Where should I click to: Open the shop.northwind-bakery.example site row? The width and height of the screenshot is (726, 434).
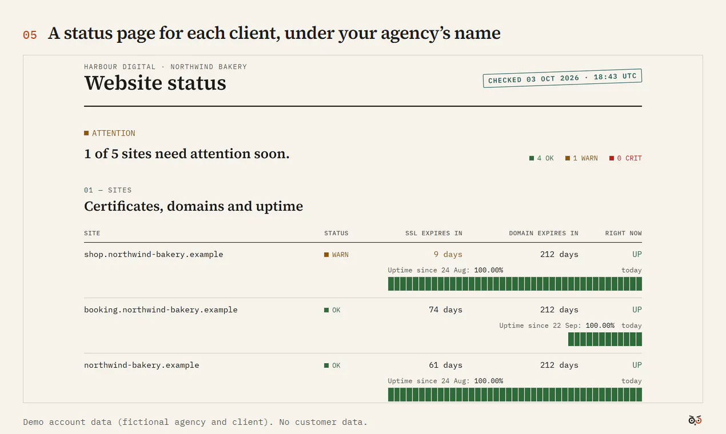(x=363, y=270)
